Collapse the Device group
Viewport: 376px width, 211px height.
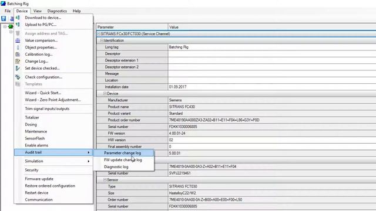click(x=105, y=94)
